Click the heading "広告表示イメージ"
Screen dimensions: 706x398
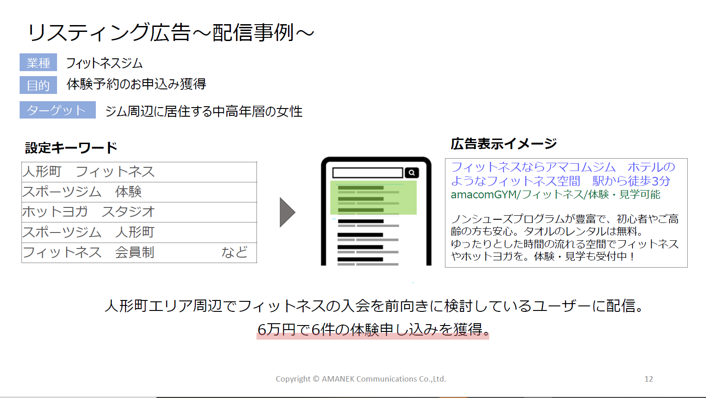click(504, 144)
